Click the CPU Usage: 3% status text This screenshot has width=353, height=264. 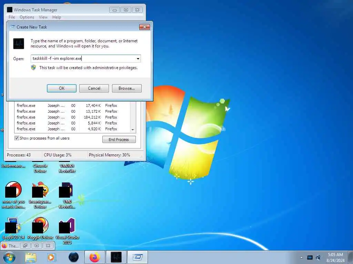click(x=58, y=155)
